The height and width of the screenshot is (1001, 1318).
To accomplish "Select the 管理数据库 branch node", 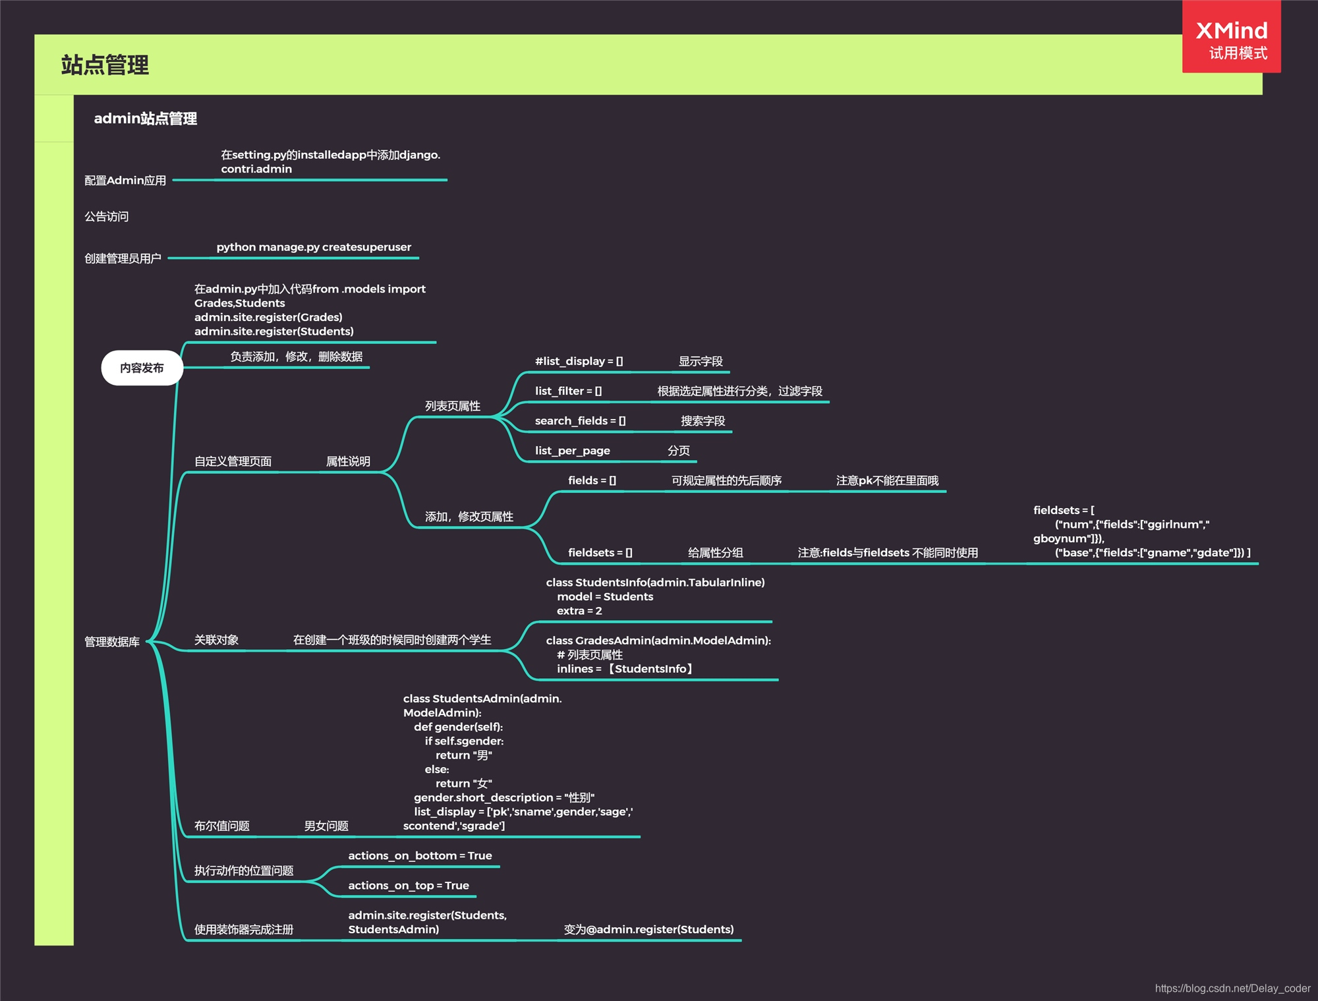I will coord(112,642).
